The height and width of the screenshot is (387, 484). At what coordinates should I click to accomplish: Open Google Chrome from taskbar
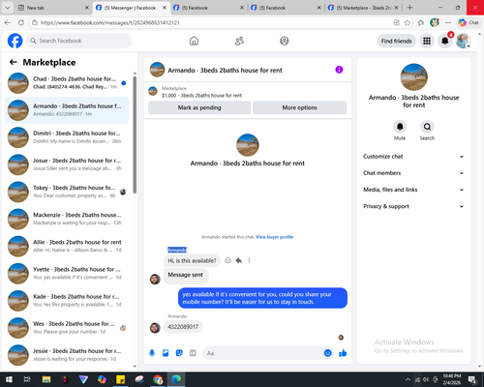(x=158, y=379)
